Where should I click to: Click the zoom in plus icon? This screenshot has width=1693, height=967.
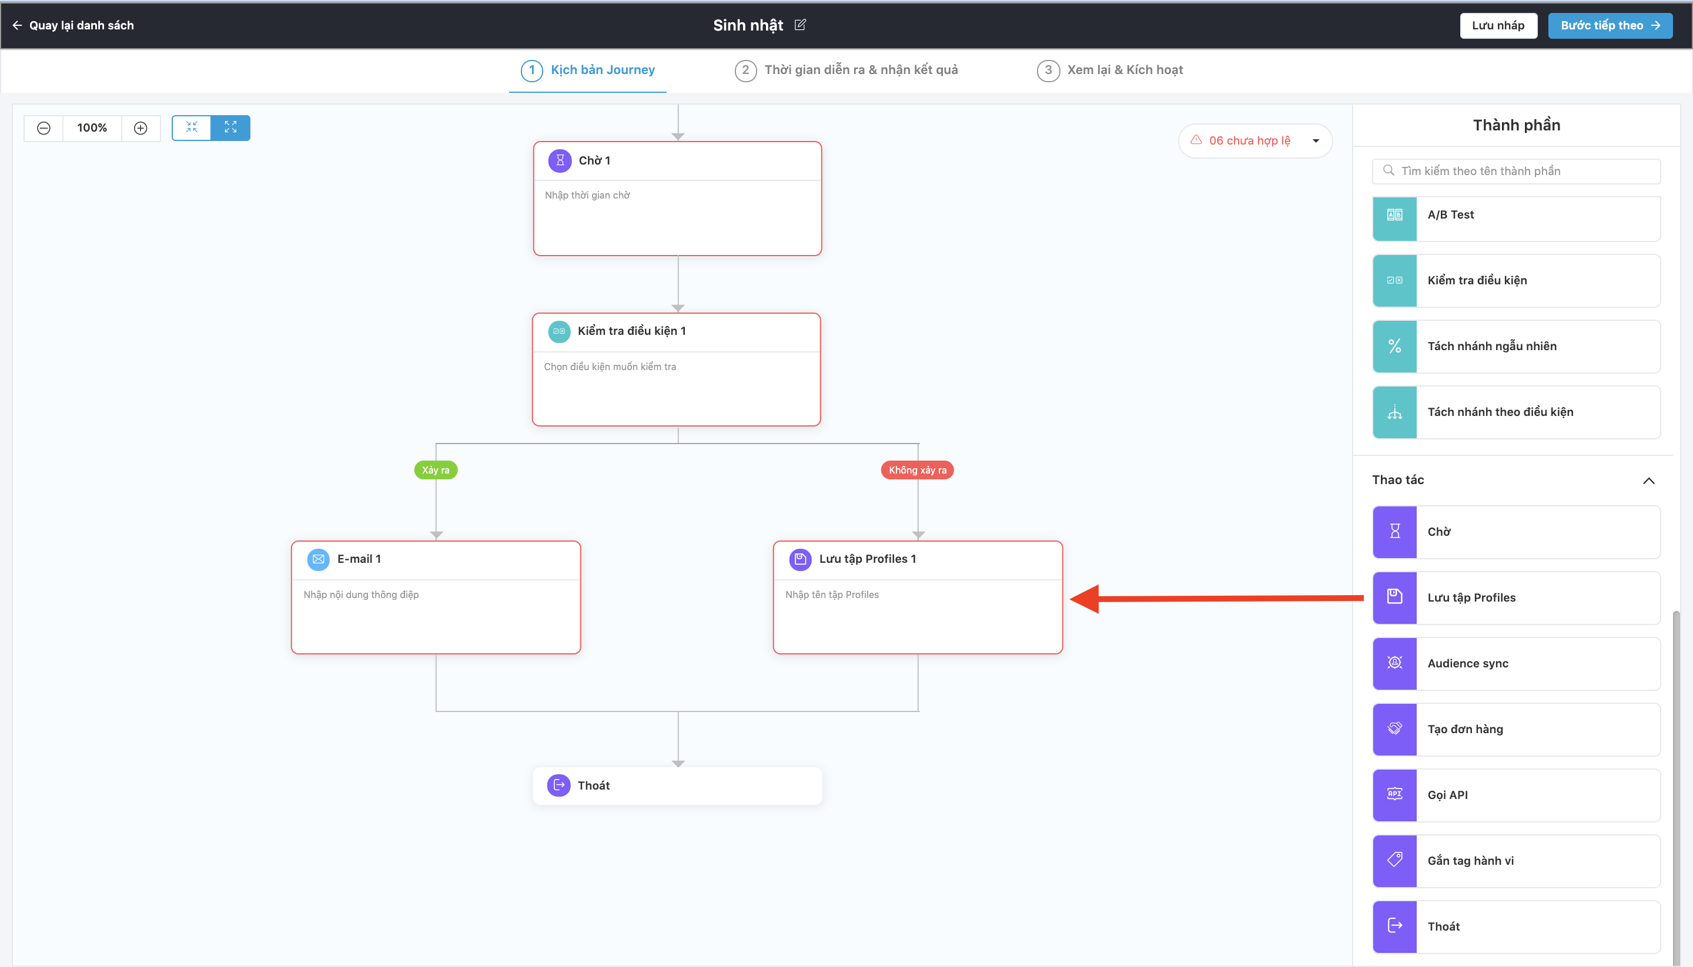point(140,127)
